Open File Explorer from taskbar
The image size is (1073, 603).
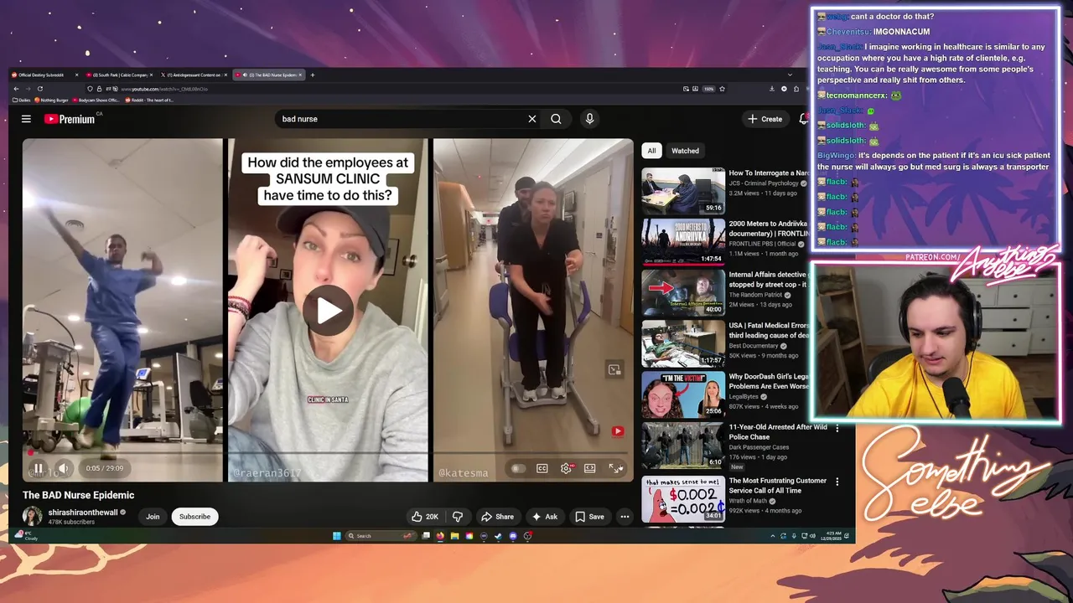[454, 536]
